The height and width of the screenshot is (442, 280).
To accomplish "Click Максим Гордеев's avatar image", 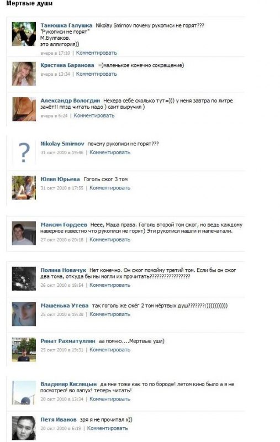I will pyautogui.click(x=24, y=233).
